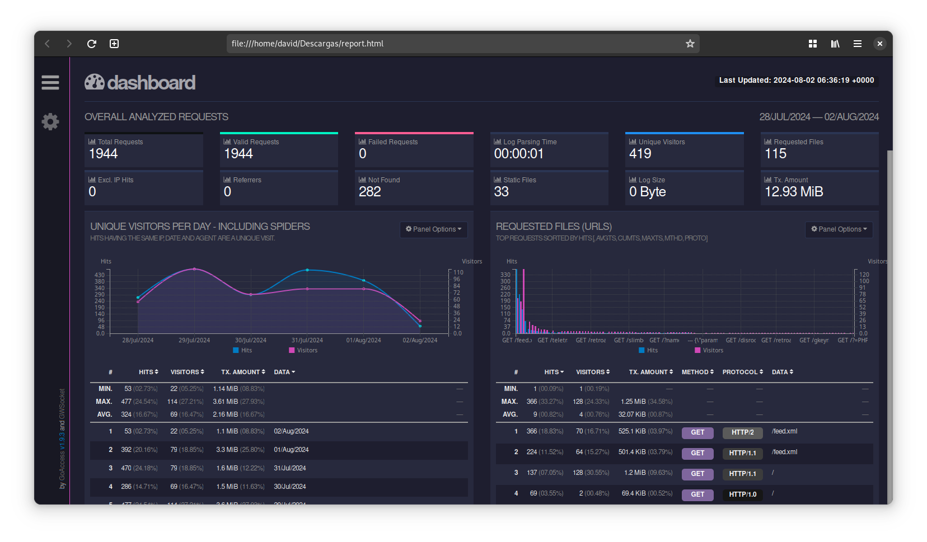Open the browser main menu icon
This screenshot has width=927, height=542.
[858, 44]
